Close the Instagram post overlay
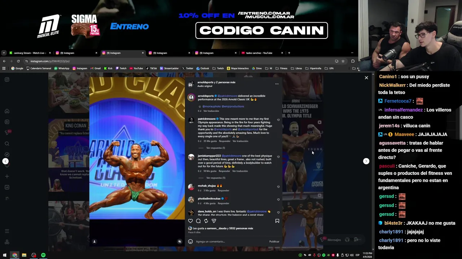 [366, 78]
